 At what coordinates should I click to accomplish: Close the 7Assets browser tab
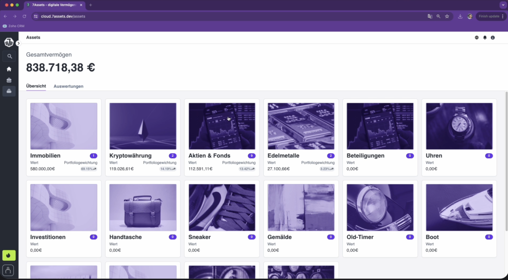point(81,5)
